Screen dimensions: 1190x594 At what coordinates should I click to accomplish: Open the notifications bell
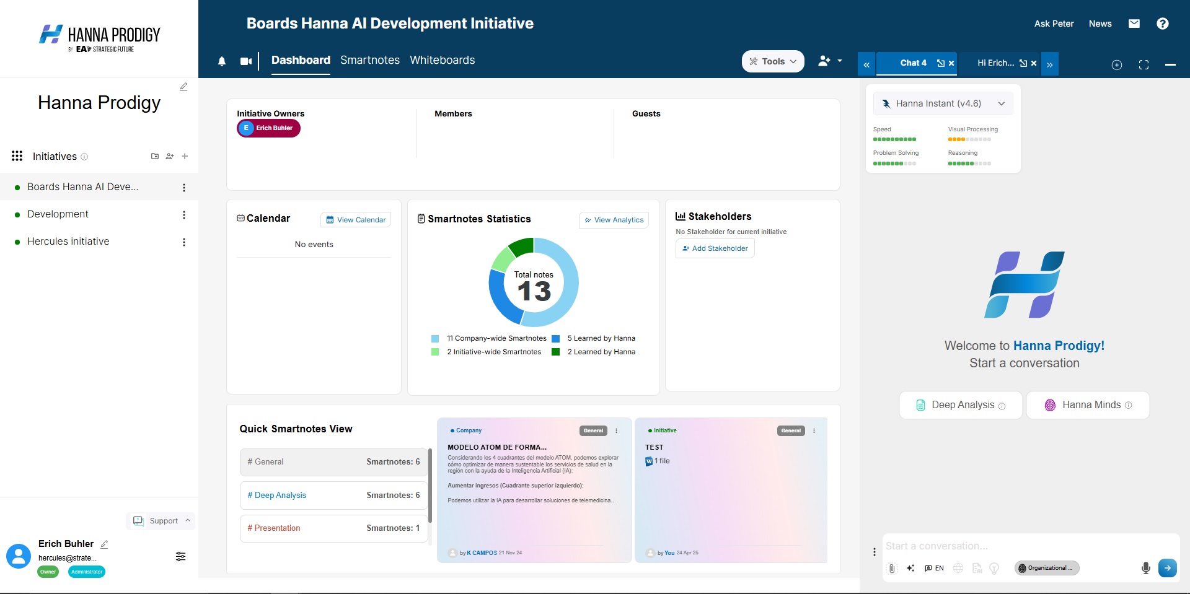pyautogui.click(x=222, y=61)
